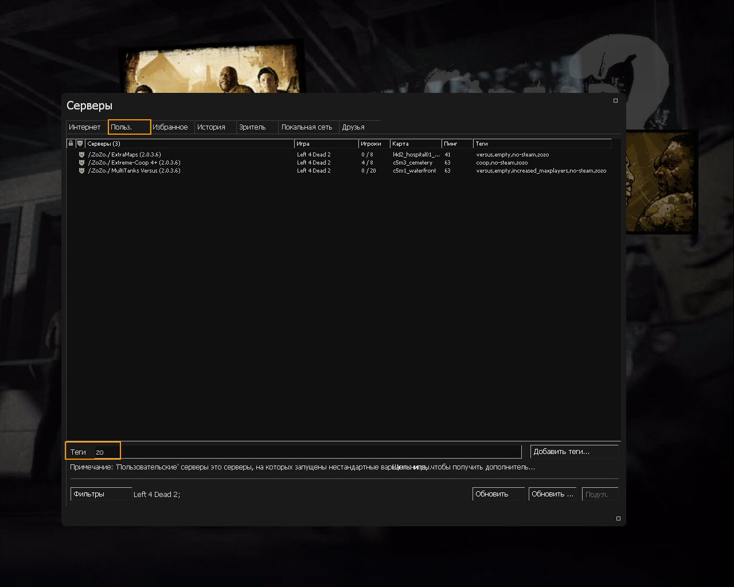The image size is (734, 587).
Task: Sort servers by Пинг column
Action: tap(456, 144)
